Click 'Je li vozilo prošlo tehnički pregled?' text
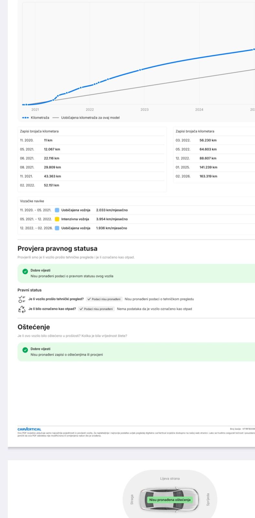 coord(56,299)
